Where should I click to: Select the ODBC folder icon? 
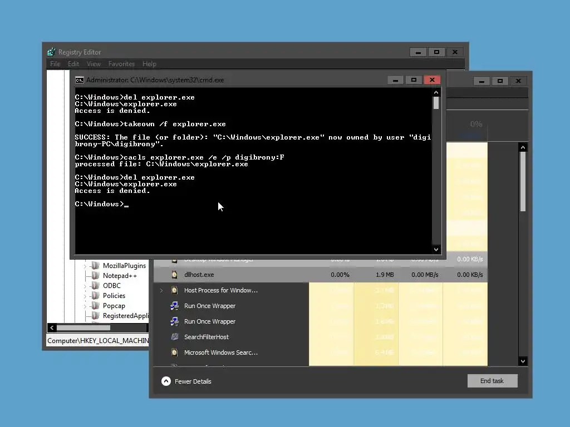(x=95, y=285)
